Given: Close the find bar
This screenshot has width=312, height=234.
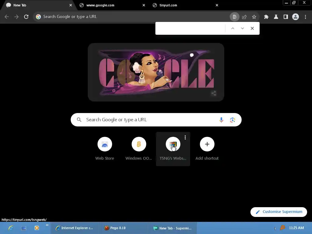Looking at the screenshot, I should [252, 28].
